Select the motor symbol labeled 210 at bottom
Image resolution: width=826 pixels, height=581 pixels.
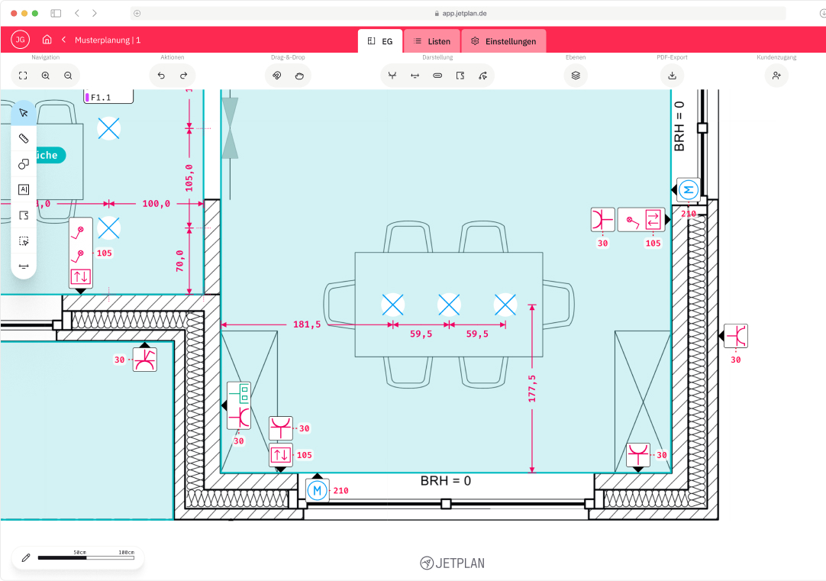[x=317, y=490]
